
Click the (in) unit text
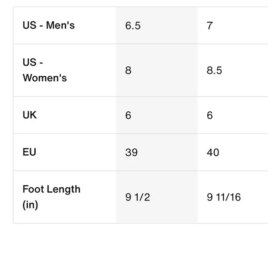(30, 205)
